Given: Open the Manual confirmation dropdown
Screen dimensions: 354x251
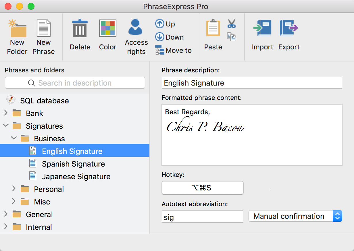Looking at the screenshot, I should (x=295, y=216).
